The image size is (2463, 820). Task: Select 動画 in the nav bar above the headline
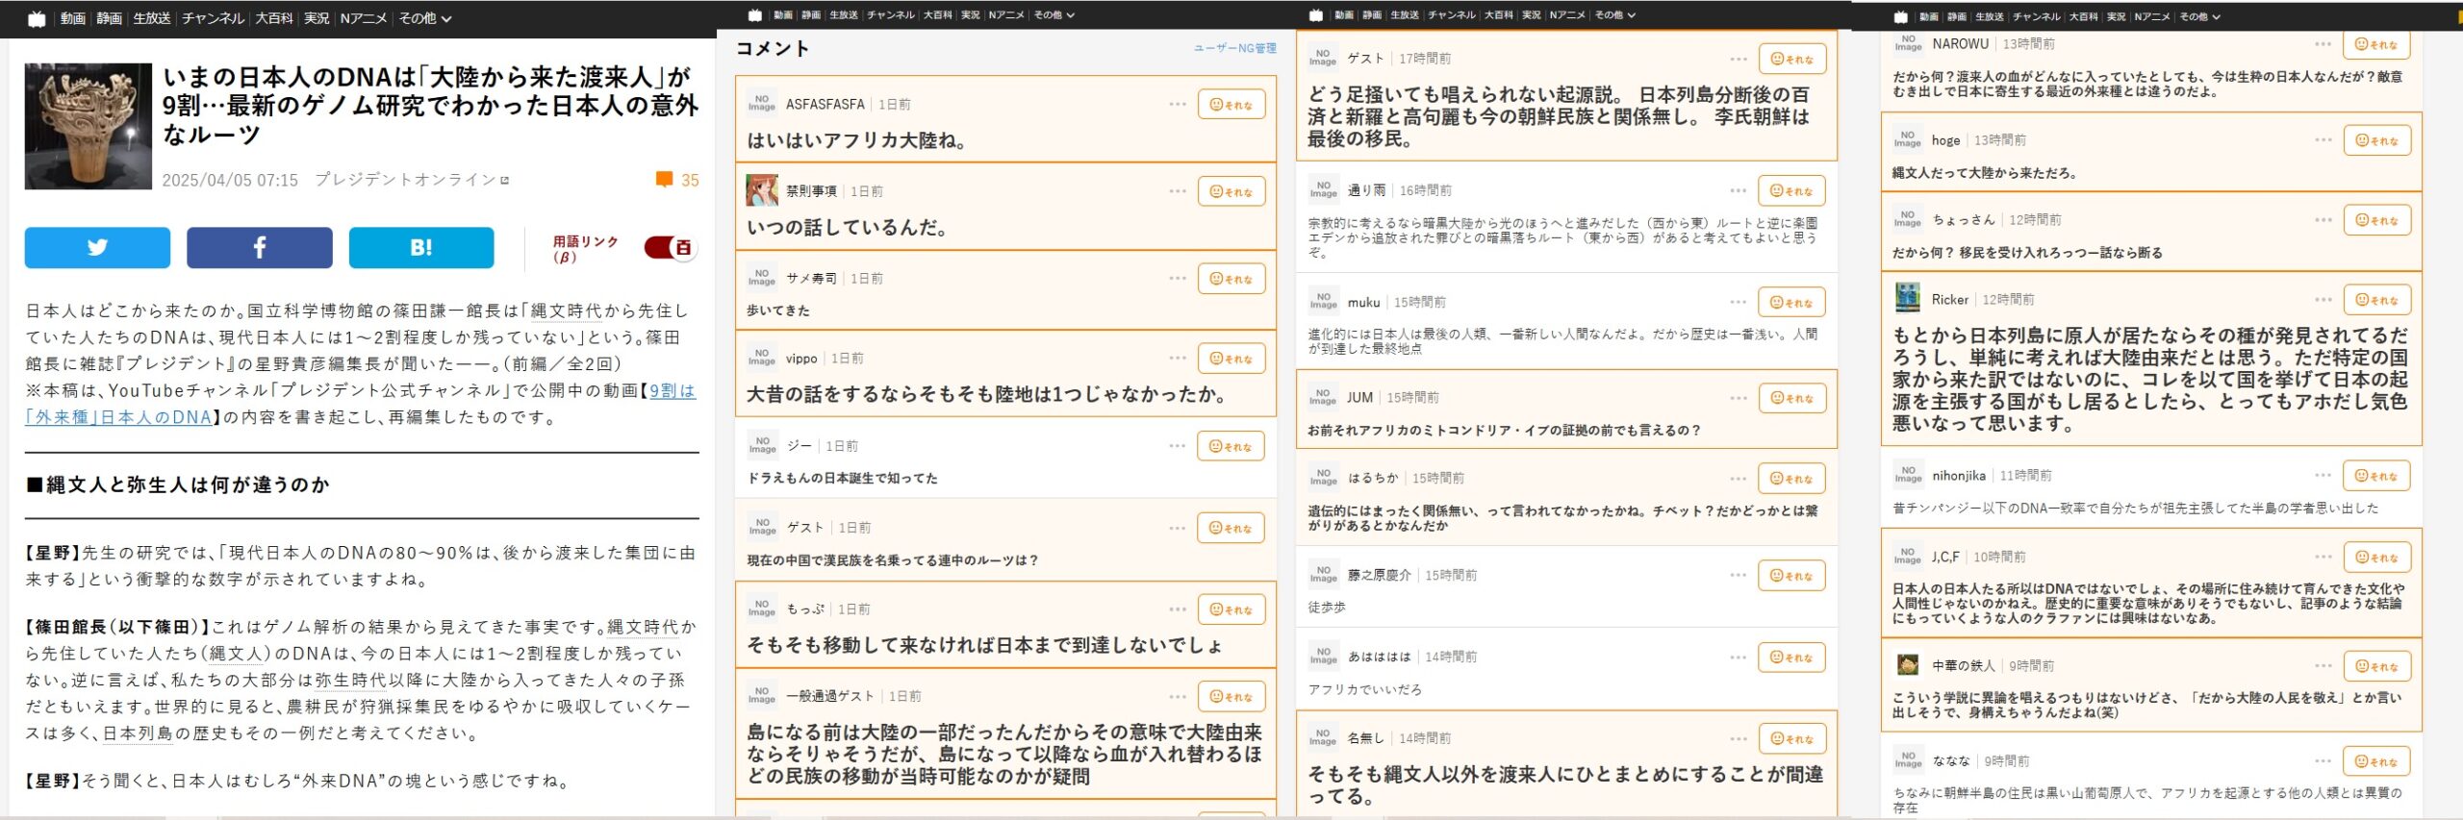coord(73,18)
